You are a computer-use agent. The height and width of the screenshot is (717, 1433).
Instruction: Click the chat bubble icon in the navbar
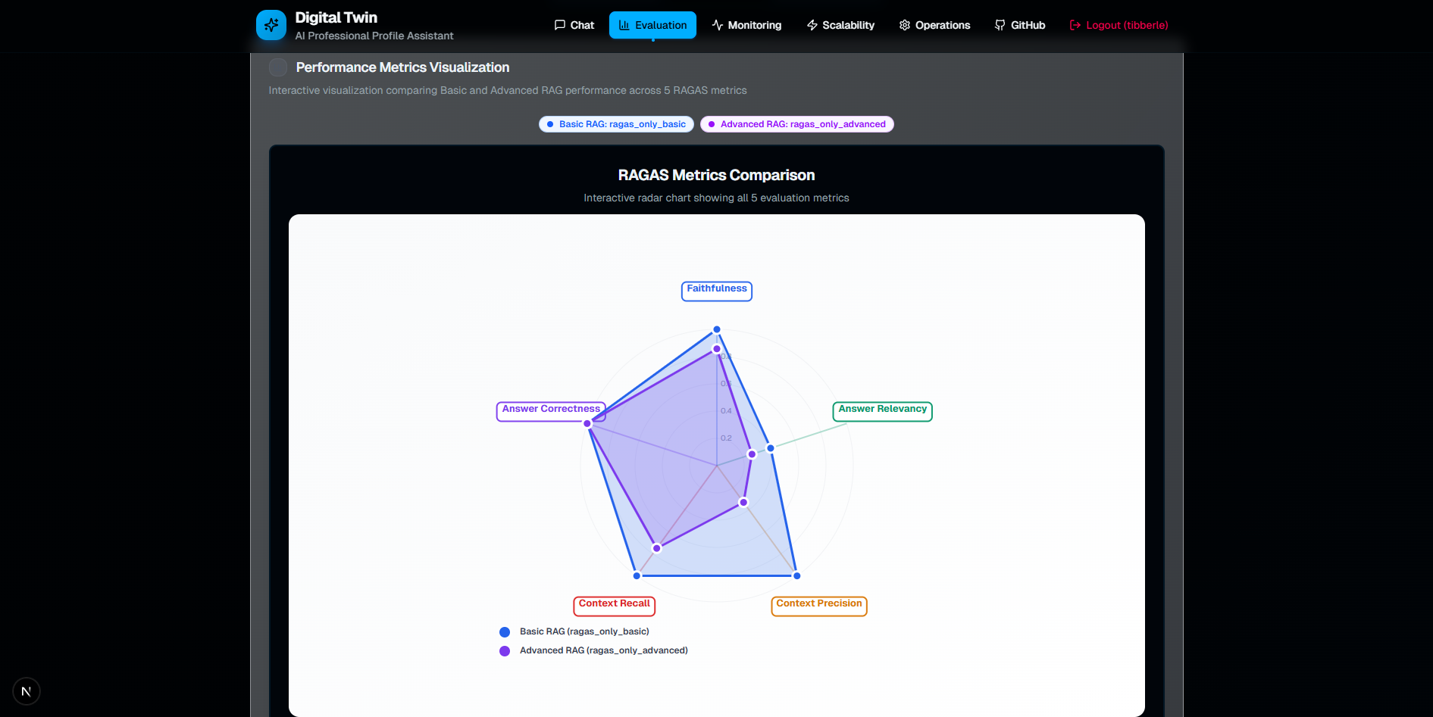558,25
